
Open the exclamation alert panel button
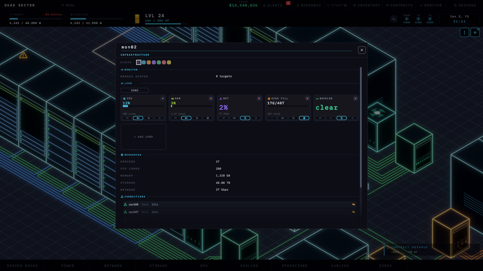pyautogui.click(x=464, y=32)
